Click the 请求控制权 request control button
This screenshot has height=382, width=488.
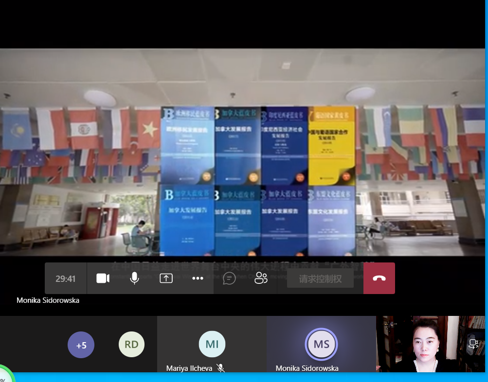click(320, 279)
